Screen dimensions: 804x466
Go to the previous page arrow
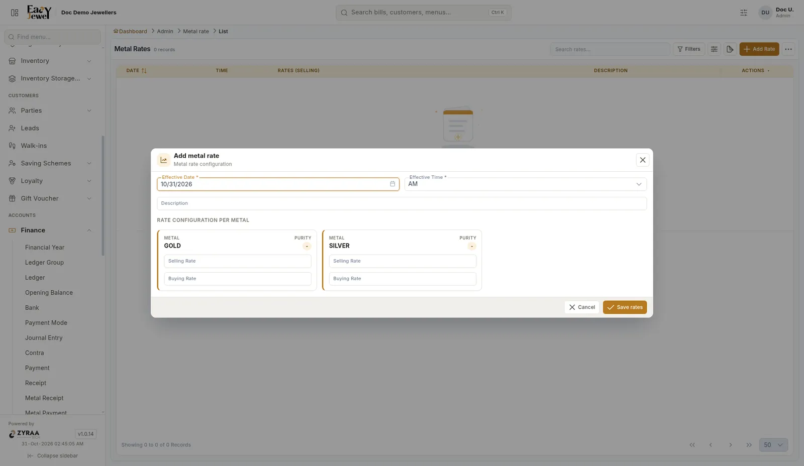[x=711, y=445]
